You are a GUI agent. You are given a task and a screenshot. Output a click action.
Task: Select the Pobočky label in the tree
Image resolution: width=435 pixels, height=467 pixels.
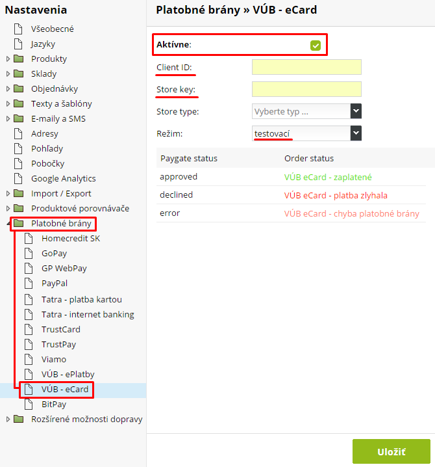[x=47, y=163]
